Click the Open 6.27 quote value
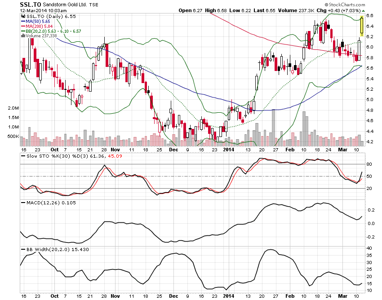Viewport: 382px width, 300px height. pos(190,10)
